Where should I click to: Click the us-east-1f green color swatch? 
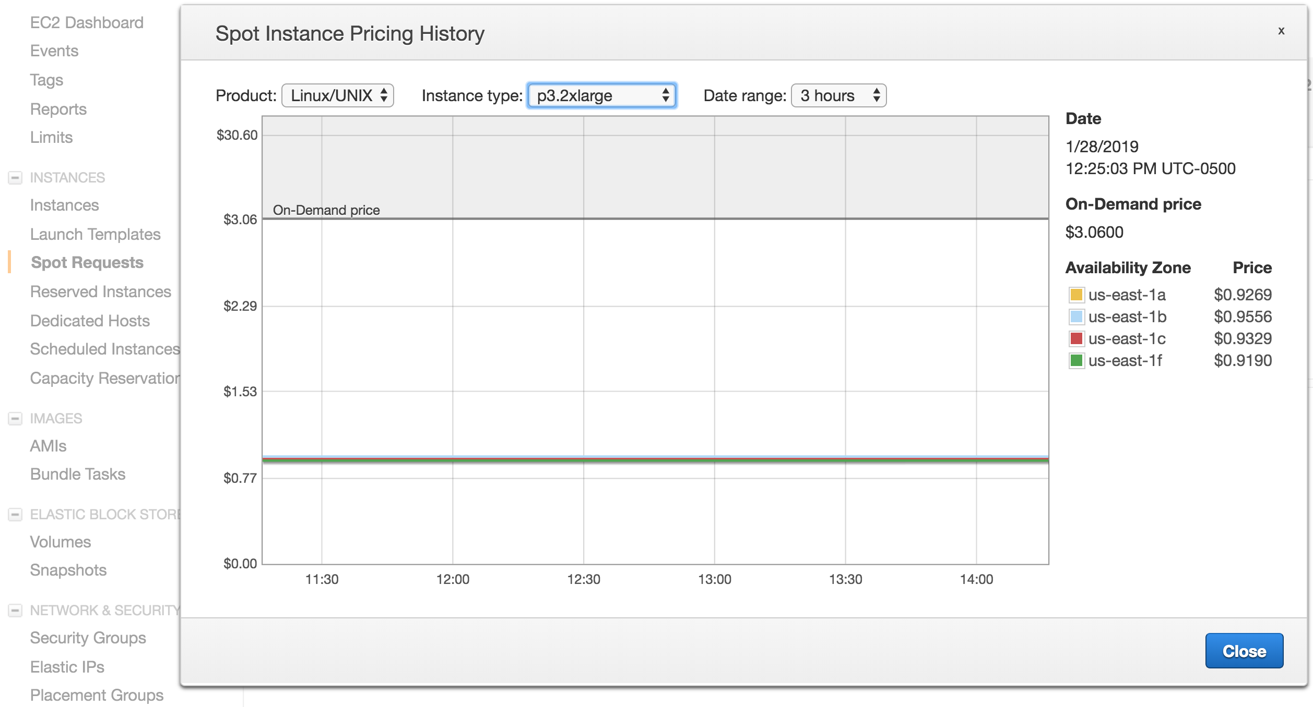click(x=1076, y=361)
